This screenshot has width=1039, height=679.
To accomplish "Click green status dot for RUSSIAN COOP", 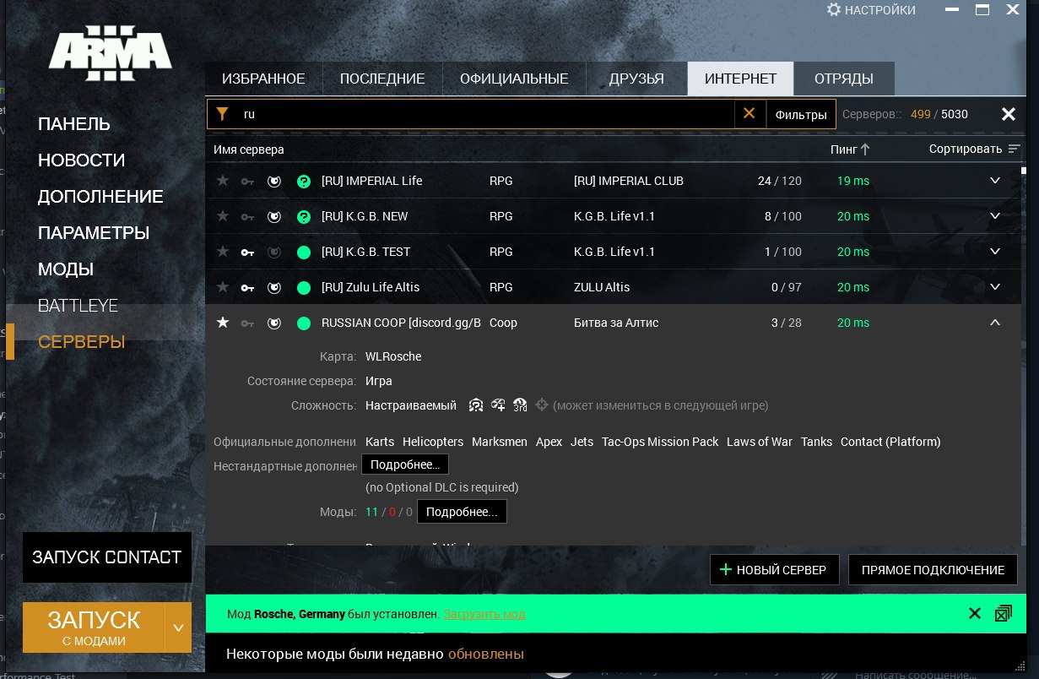I will tap(304, 323).
